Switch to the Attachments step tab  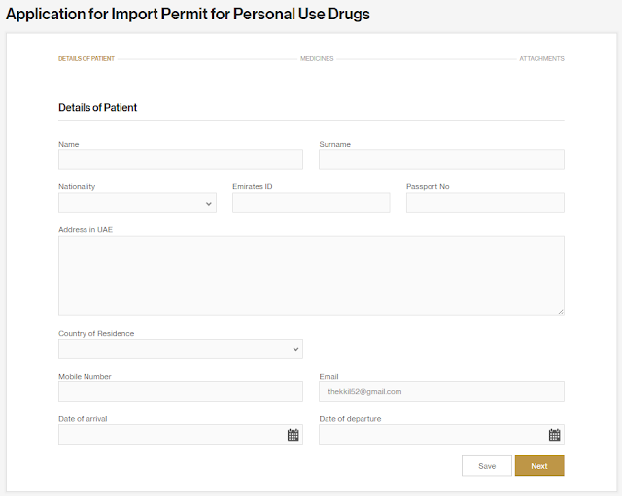[x=541, y=59]
